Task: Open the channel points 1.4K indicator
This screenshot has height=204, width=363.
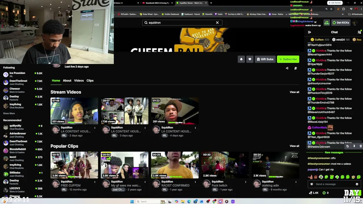Action: pyautogui.click(x=314, y=193)
